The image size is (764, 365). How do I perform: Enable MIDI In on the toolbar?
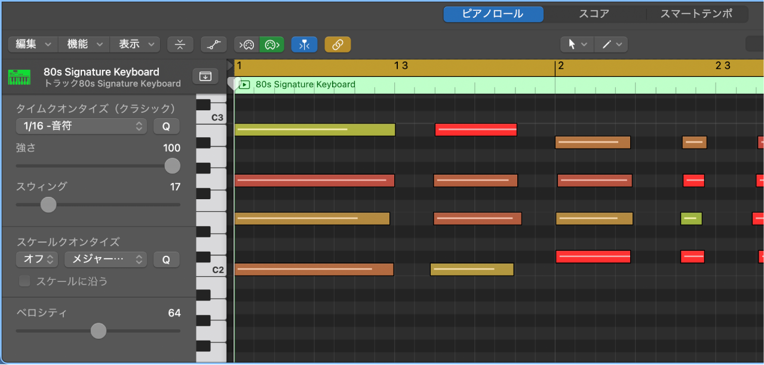pos(246,44)
